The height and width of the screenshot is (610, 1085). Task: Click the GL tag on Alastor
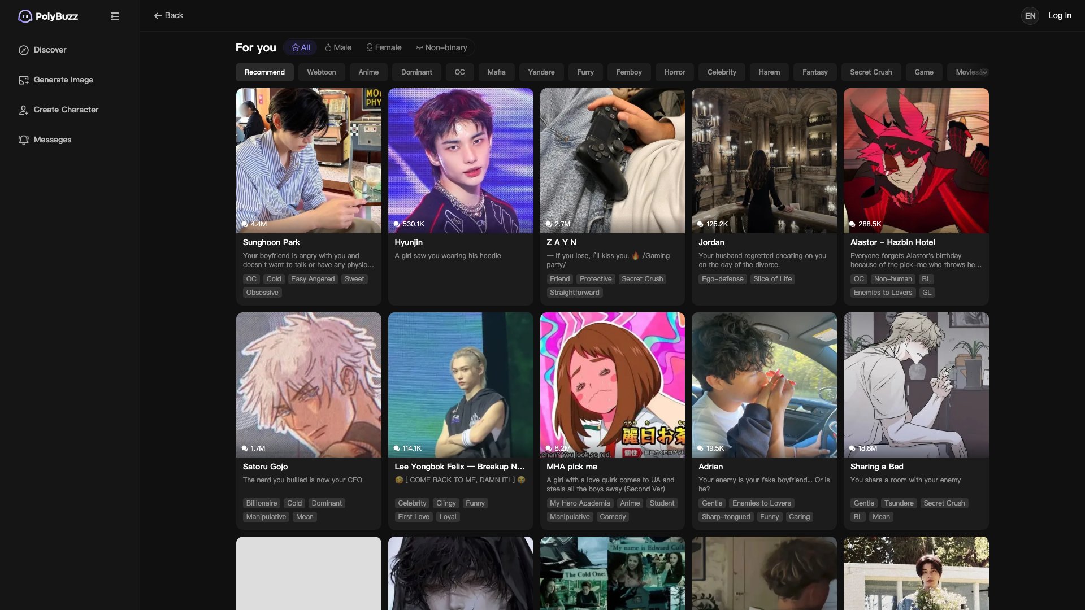(x=927, y=293)
